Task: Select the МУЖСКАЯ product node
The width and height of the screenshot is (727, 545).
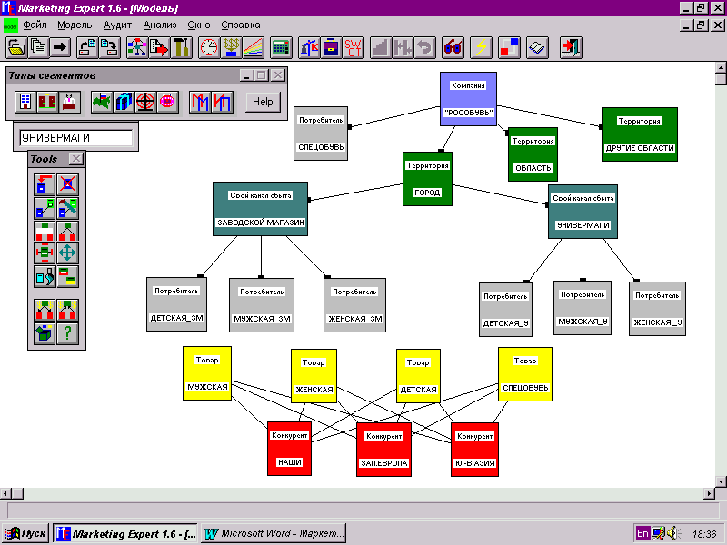Action: [207, 373]
